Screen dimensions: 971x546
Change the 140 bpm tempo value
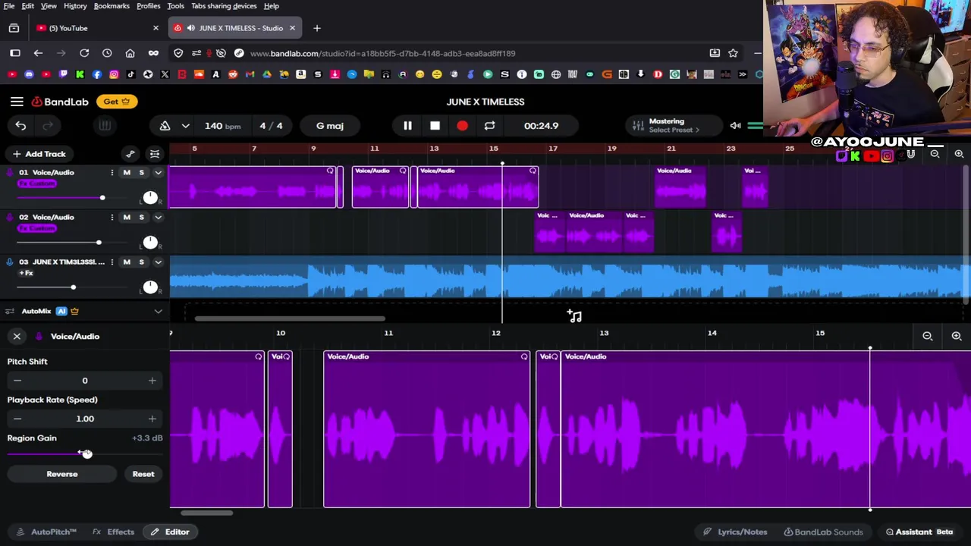coord(222,126)
